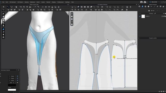This screenshot has height=93, width=166.
Task: Collapse the Primary fabric group arrow
Action: [x=140, y=13]
